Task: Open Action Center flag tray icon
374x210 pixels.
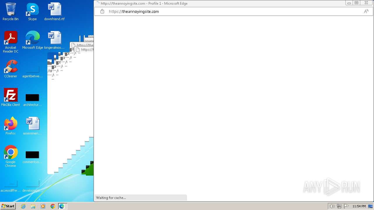Action: click(x=346, y=206)
